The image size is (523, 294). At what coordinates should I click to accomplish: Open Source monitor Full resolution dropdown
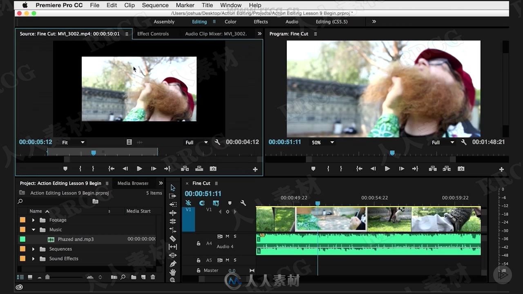(197, 143)
